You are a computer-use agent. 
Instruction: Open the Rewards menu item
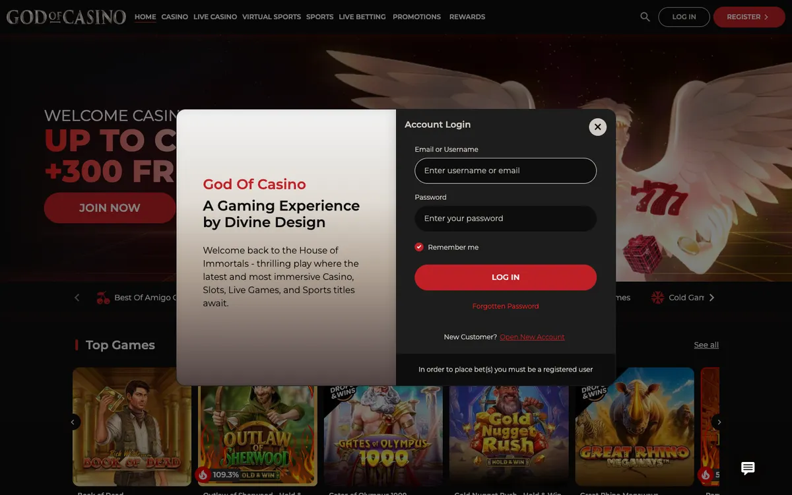click(467, 16)
